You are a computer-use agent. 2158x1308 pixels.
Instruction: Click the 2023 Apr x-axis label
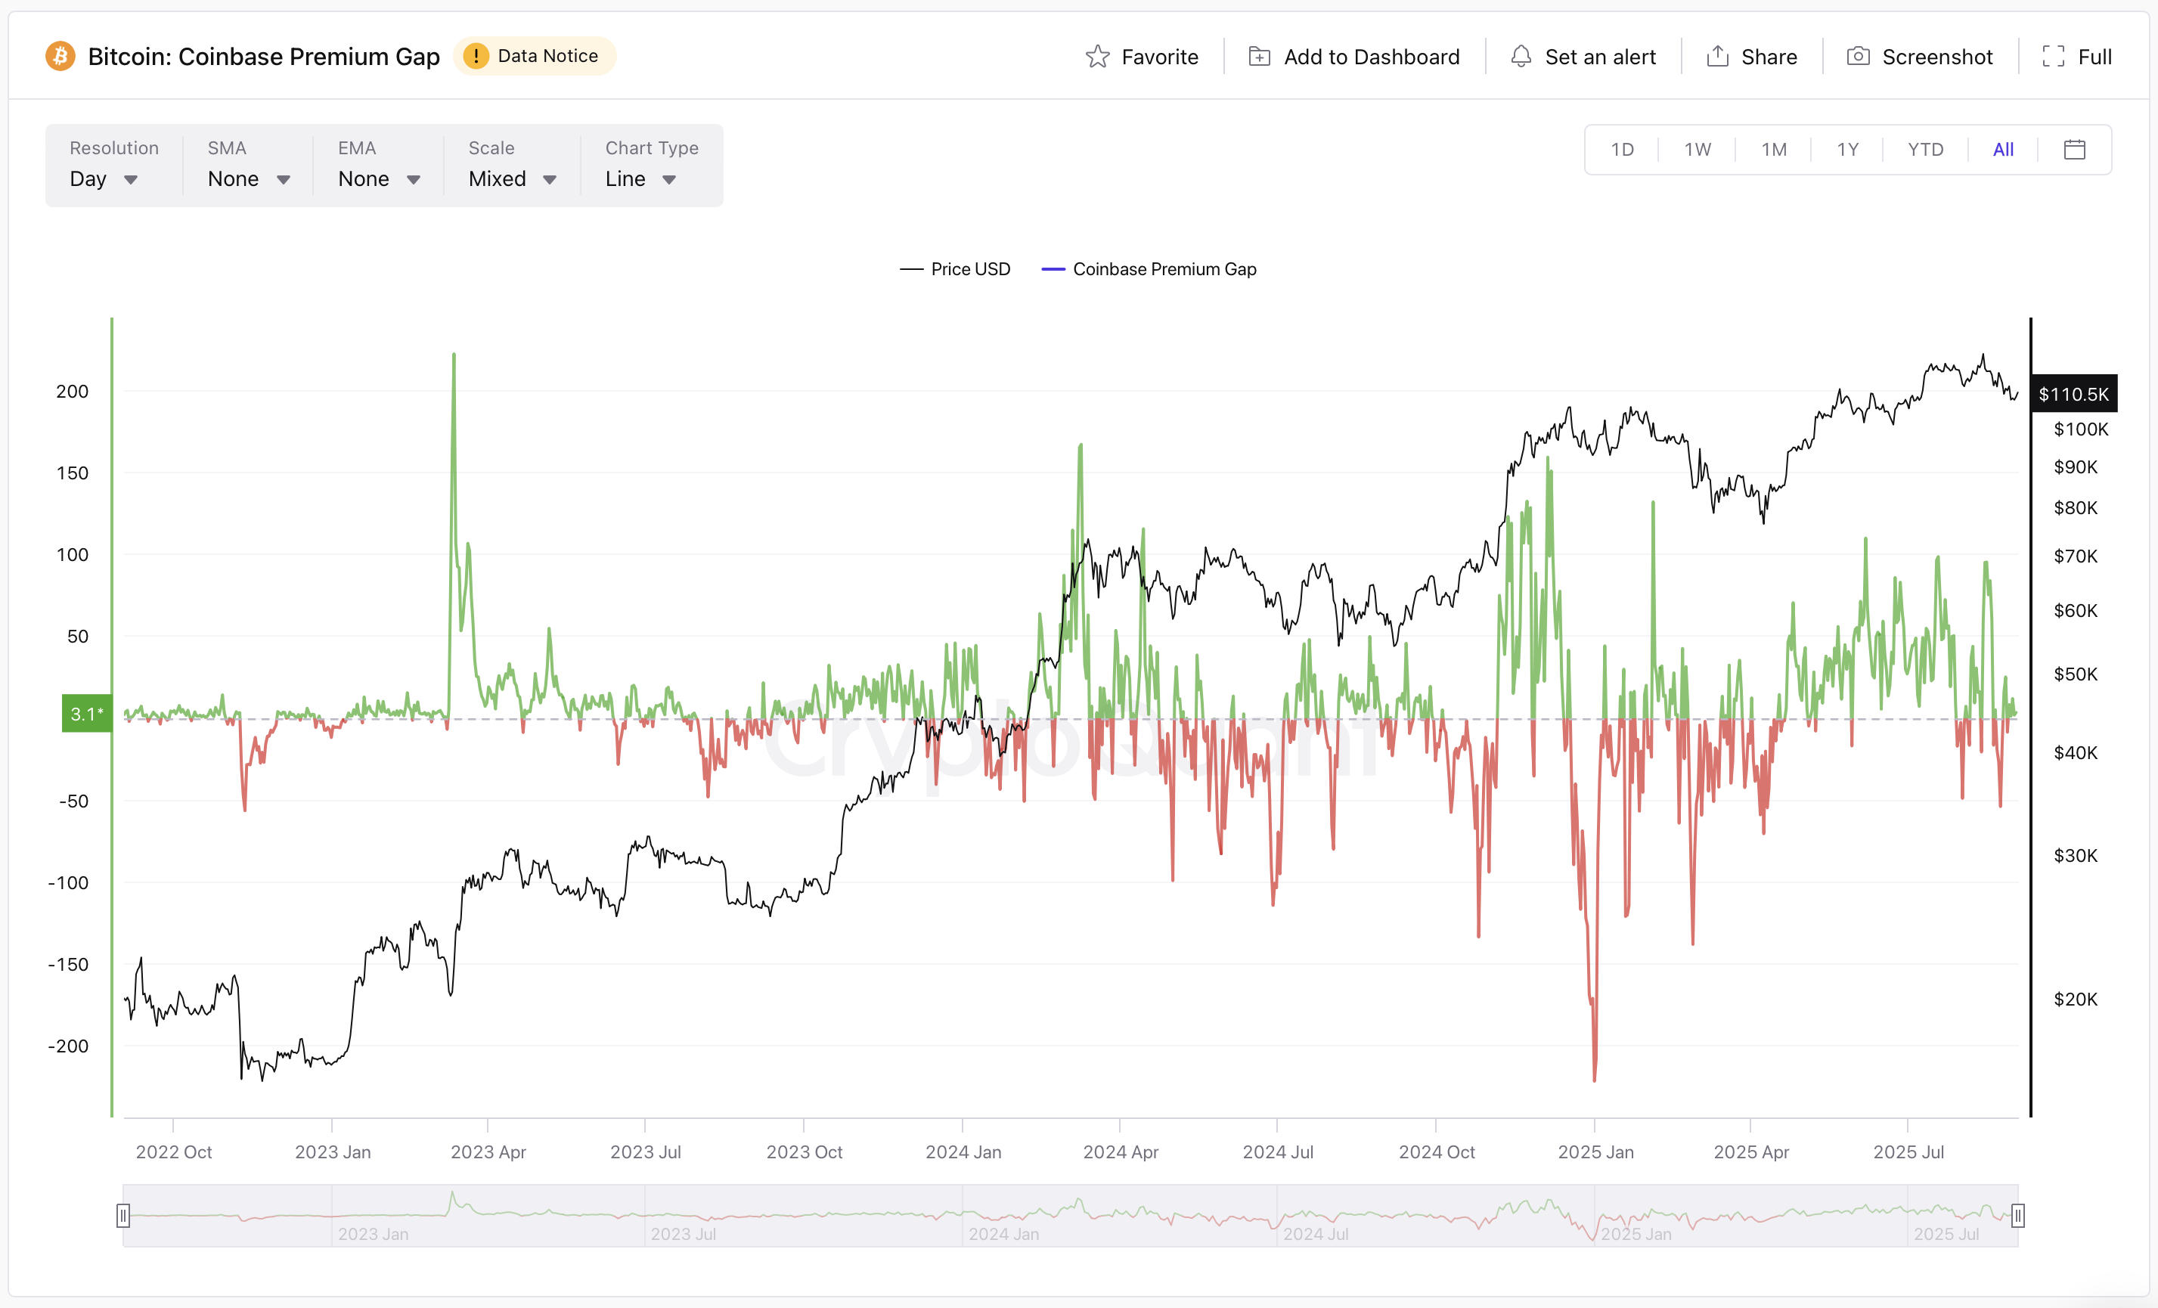tap(488, 1152)
